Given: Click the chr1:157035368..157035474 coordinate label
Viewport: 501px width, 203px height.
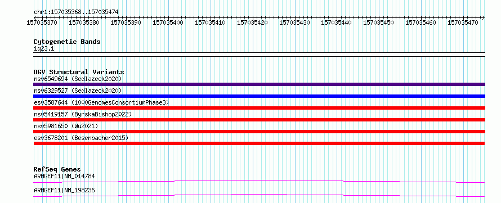Looking at the screenshot, I should (76, 12).
